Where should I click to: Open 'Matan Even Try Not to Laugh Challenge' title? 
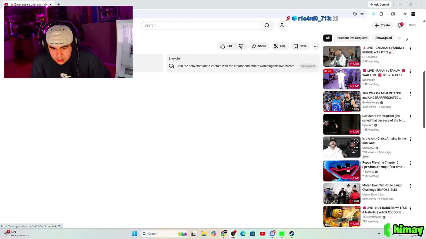click(x=382, y=188)
